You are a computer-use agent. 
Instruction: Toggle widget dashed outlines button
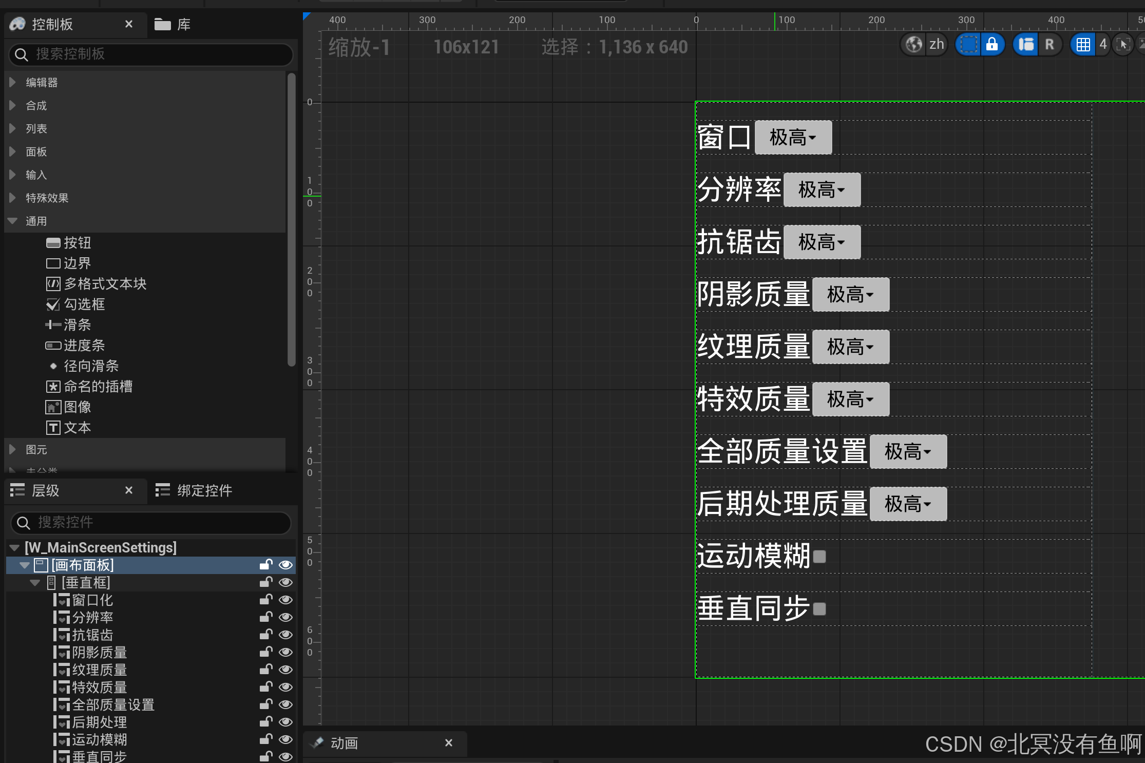point(969,45)
